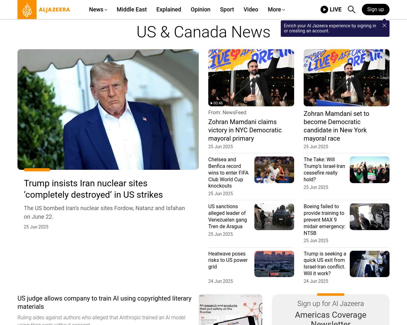
Task: Open the Middle East menu item
Action: coord(132,10)
